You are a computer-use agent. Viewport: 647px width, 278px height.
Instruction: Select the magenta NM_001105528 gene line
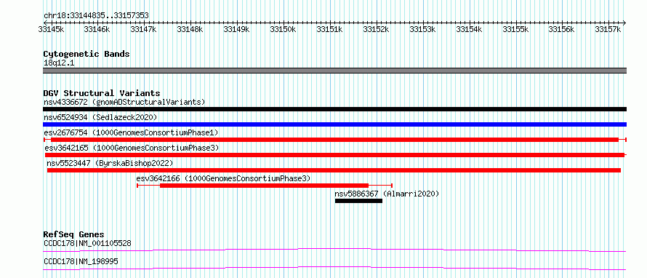[x=334, y=250]
